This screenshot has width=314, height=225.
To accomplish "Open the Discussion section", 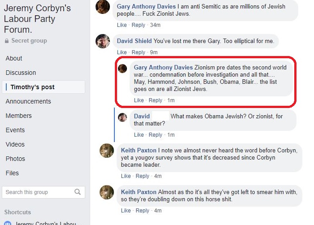I will [21, 73].
